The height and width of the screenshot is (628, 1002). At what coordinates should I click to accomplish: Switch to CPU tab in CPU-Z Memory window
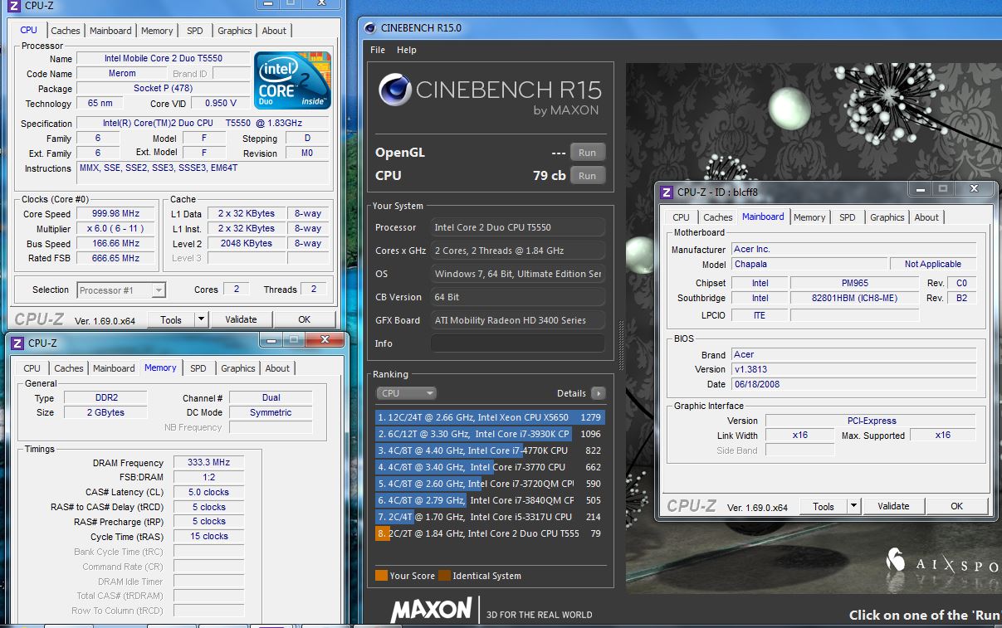32,368
